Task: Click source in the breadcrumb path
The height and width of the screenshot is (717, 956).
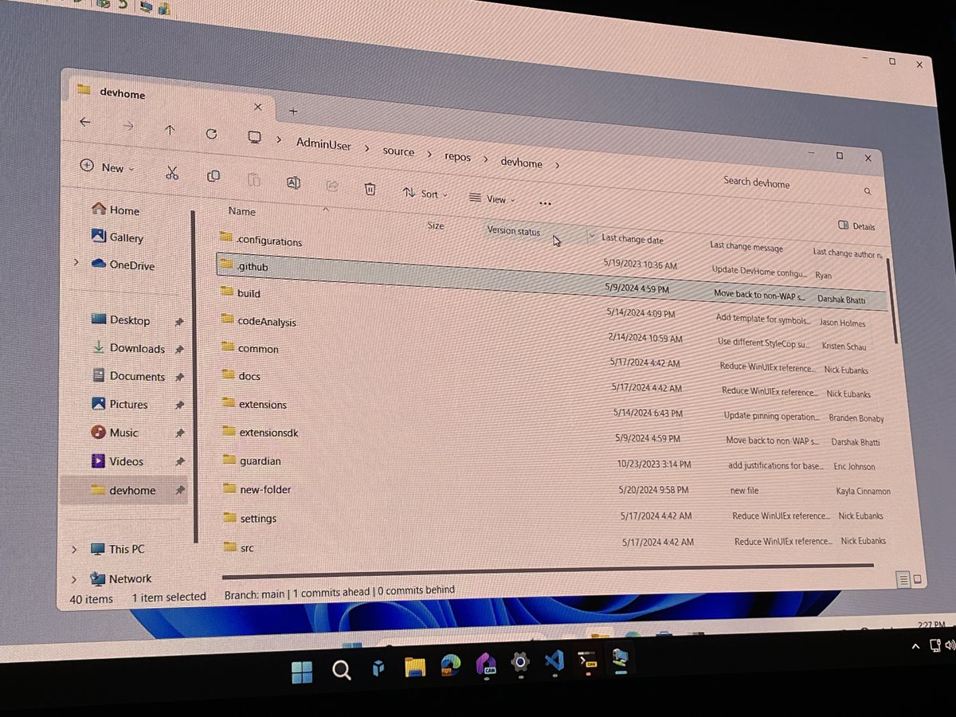Action: point(398,151)
